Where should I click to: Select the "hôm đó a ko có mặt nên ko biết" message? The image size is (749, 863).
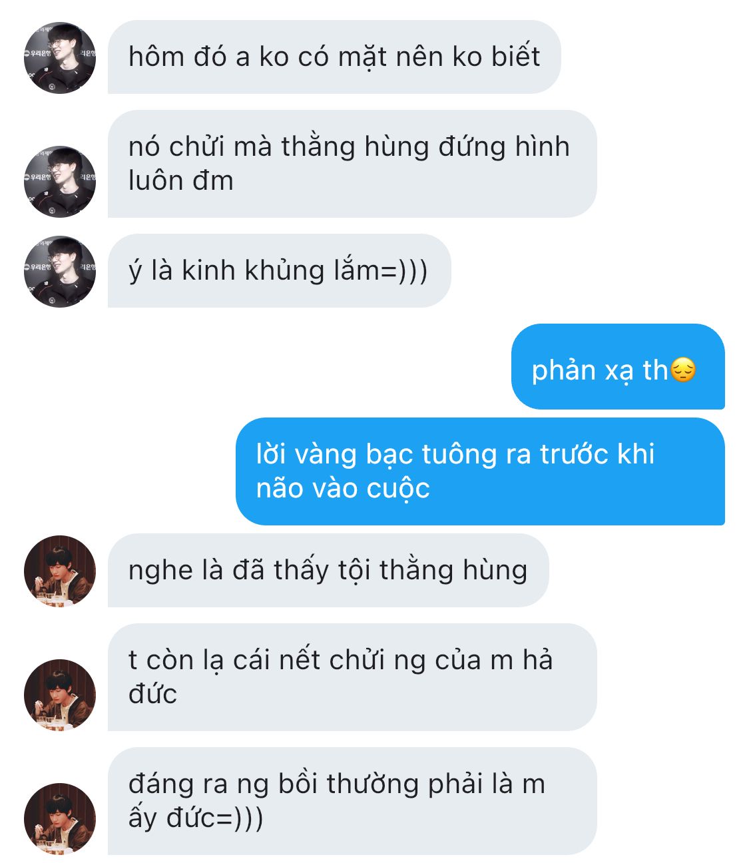click(x=334, y=57)
